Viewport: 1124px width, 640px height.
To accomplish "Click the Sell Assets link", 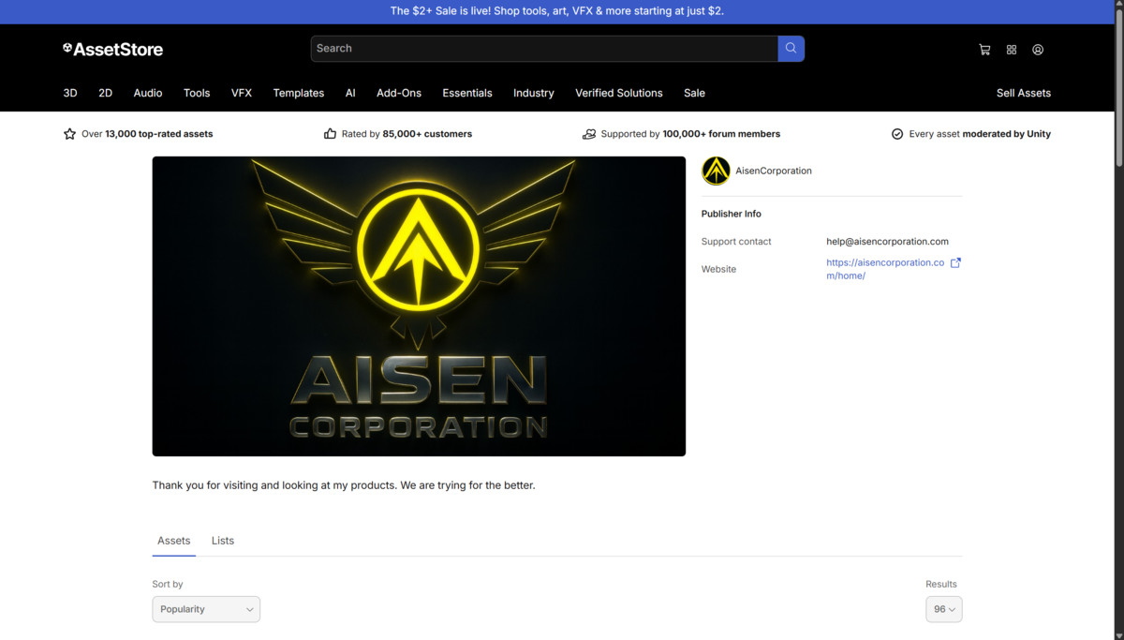I will tap(1024, 93).
